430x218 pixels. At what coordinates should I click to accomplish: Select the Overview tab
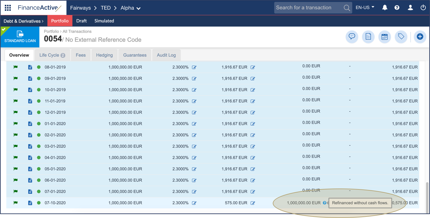pyautogui.click(x=19, y=55)
